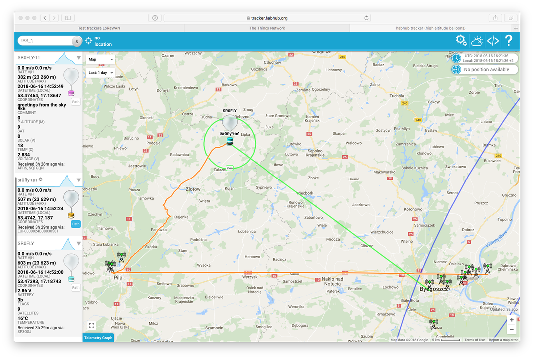This screenshot has width=534, height=359.
Task: Click the crosshair location icon
Action: click(x=88, y=41)
